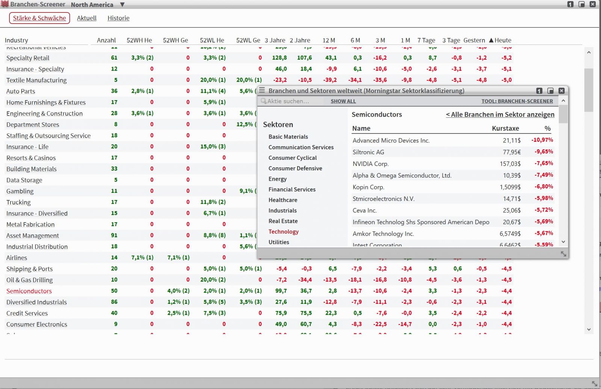The height and width of the screenshot is (389, 601).
Task: Select the Financial Services sector
Action: pyautogui.click(x=292, y=189)
